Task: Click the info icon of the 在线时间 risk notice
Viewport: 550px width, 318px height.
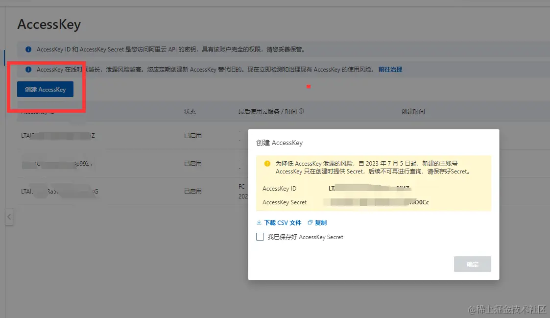Action: (28, 70)
